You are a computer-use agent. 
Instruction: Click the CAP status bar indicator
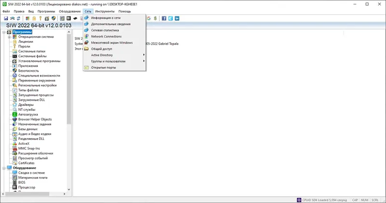click(355, 200)
